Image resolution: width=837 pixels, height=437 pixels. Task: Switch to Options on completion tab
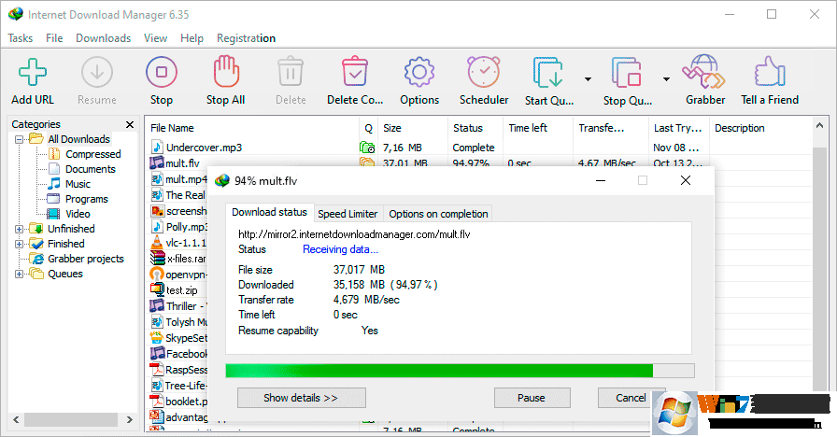pyautogui.click(x=438, y=214)
